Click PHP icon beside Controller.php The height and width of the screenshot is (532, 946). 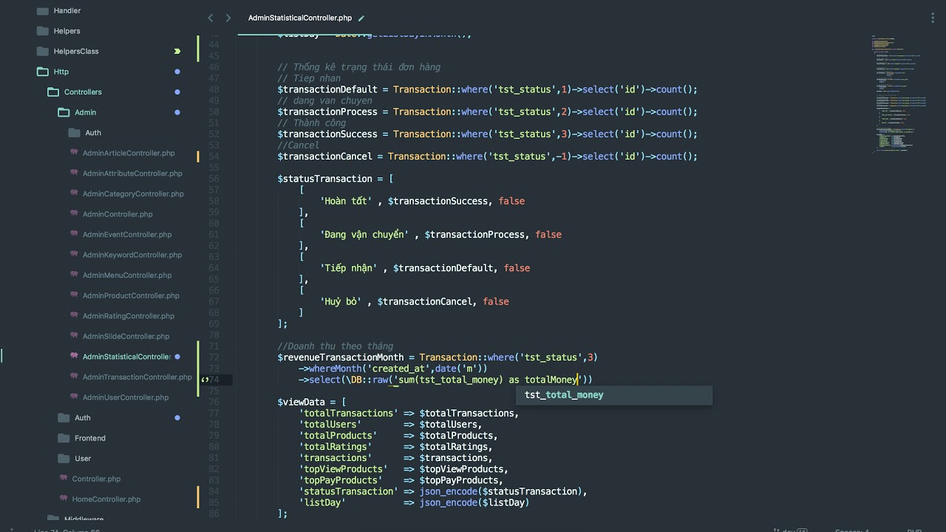click(64, 478)
